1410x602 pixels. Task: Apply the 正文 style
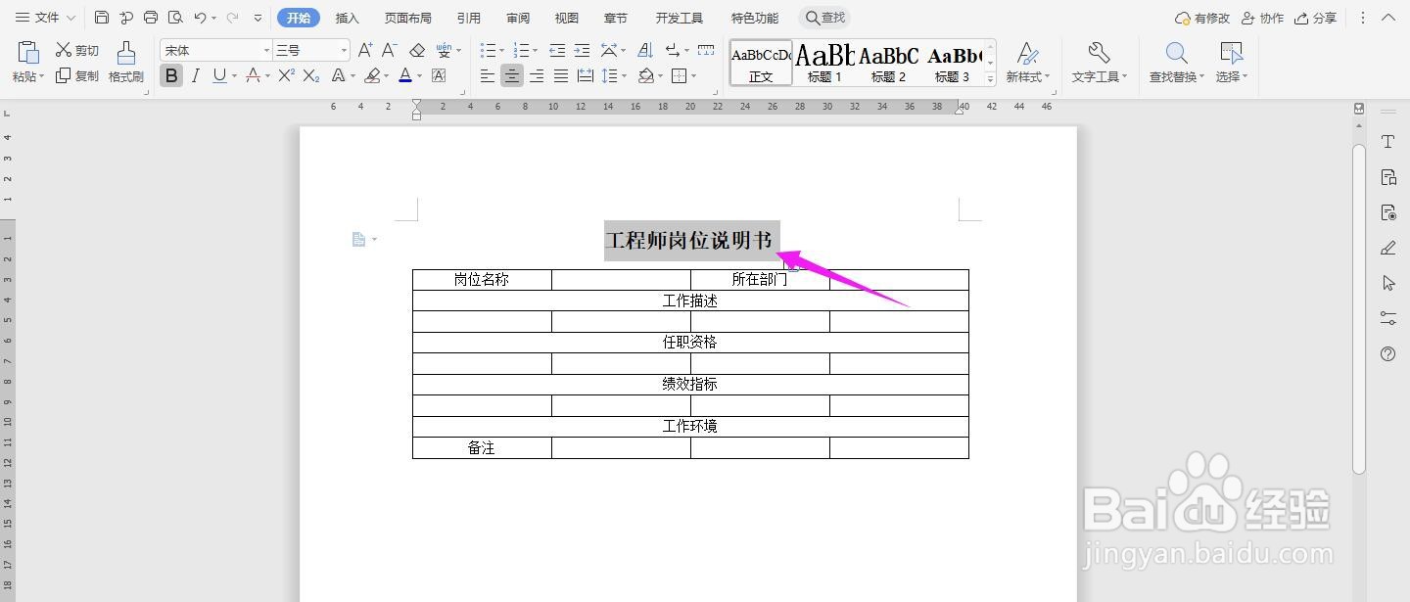pyautogui.click(x=761, y=63)
